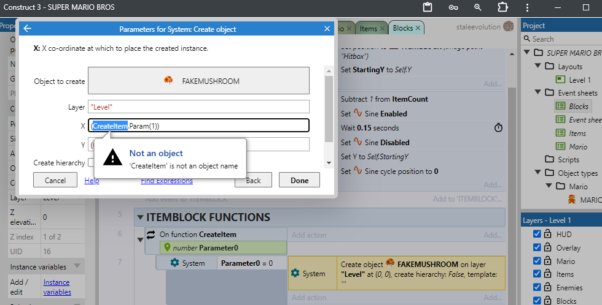Image resolution: width=602 pixels, height=305 pixels.
Task: Collapse the Event sheets folder
Action: pyautogui.click(x=538, y=92)
